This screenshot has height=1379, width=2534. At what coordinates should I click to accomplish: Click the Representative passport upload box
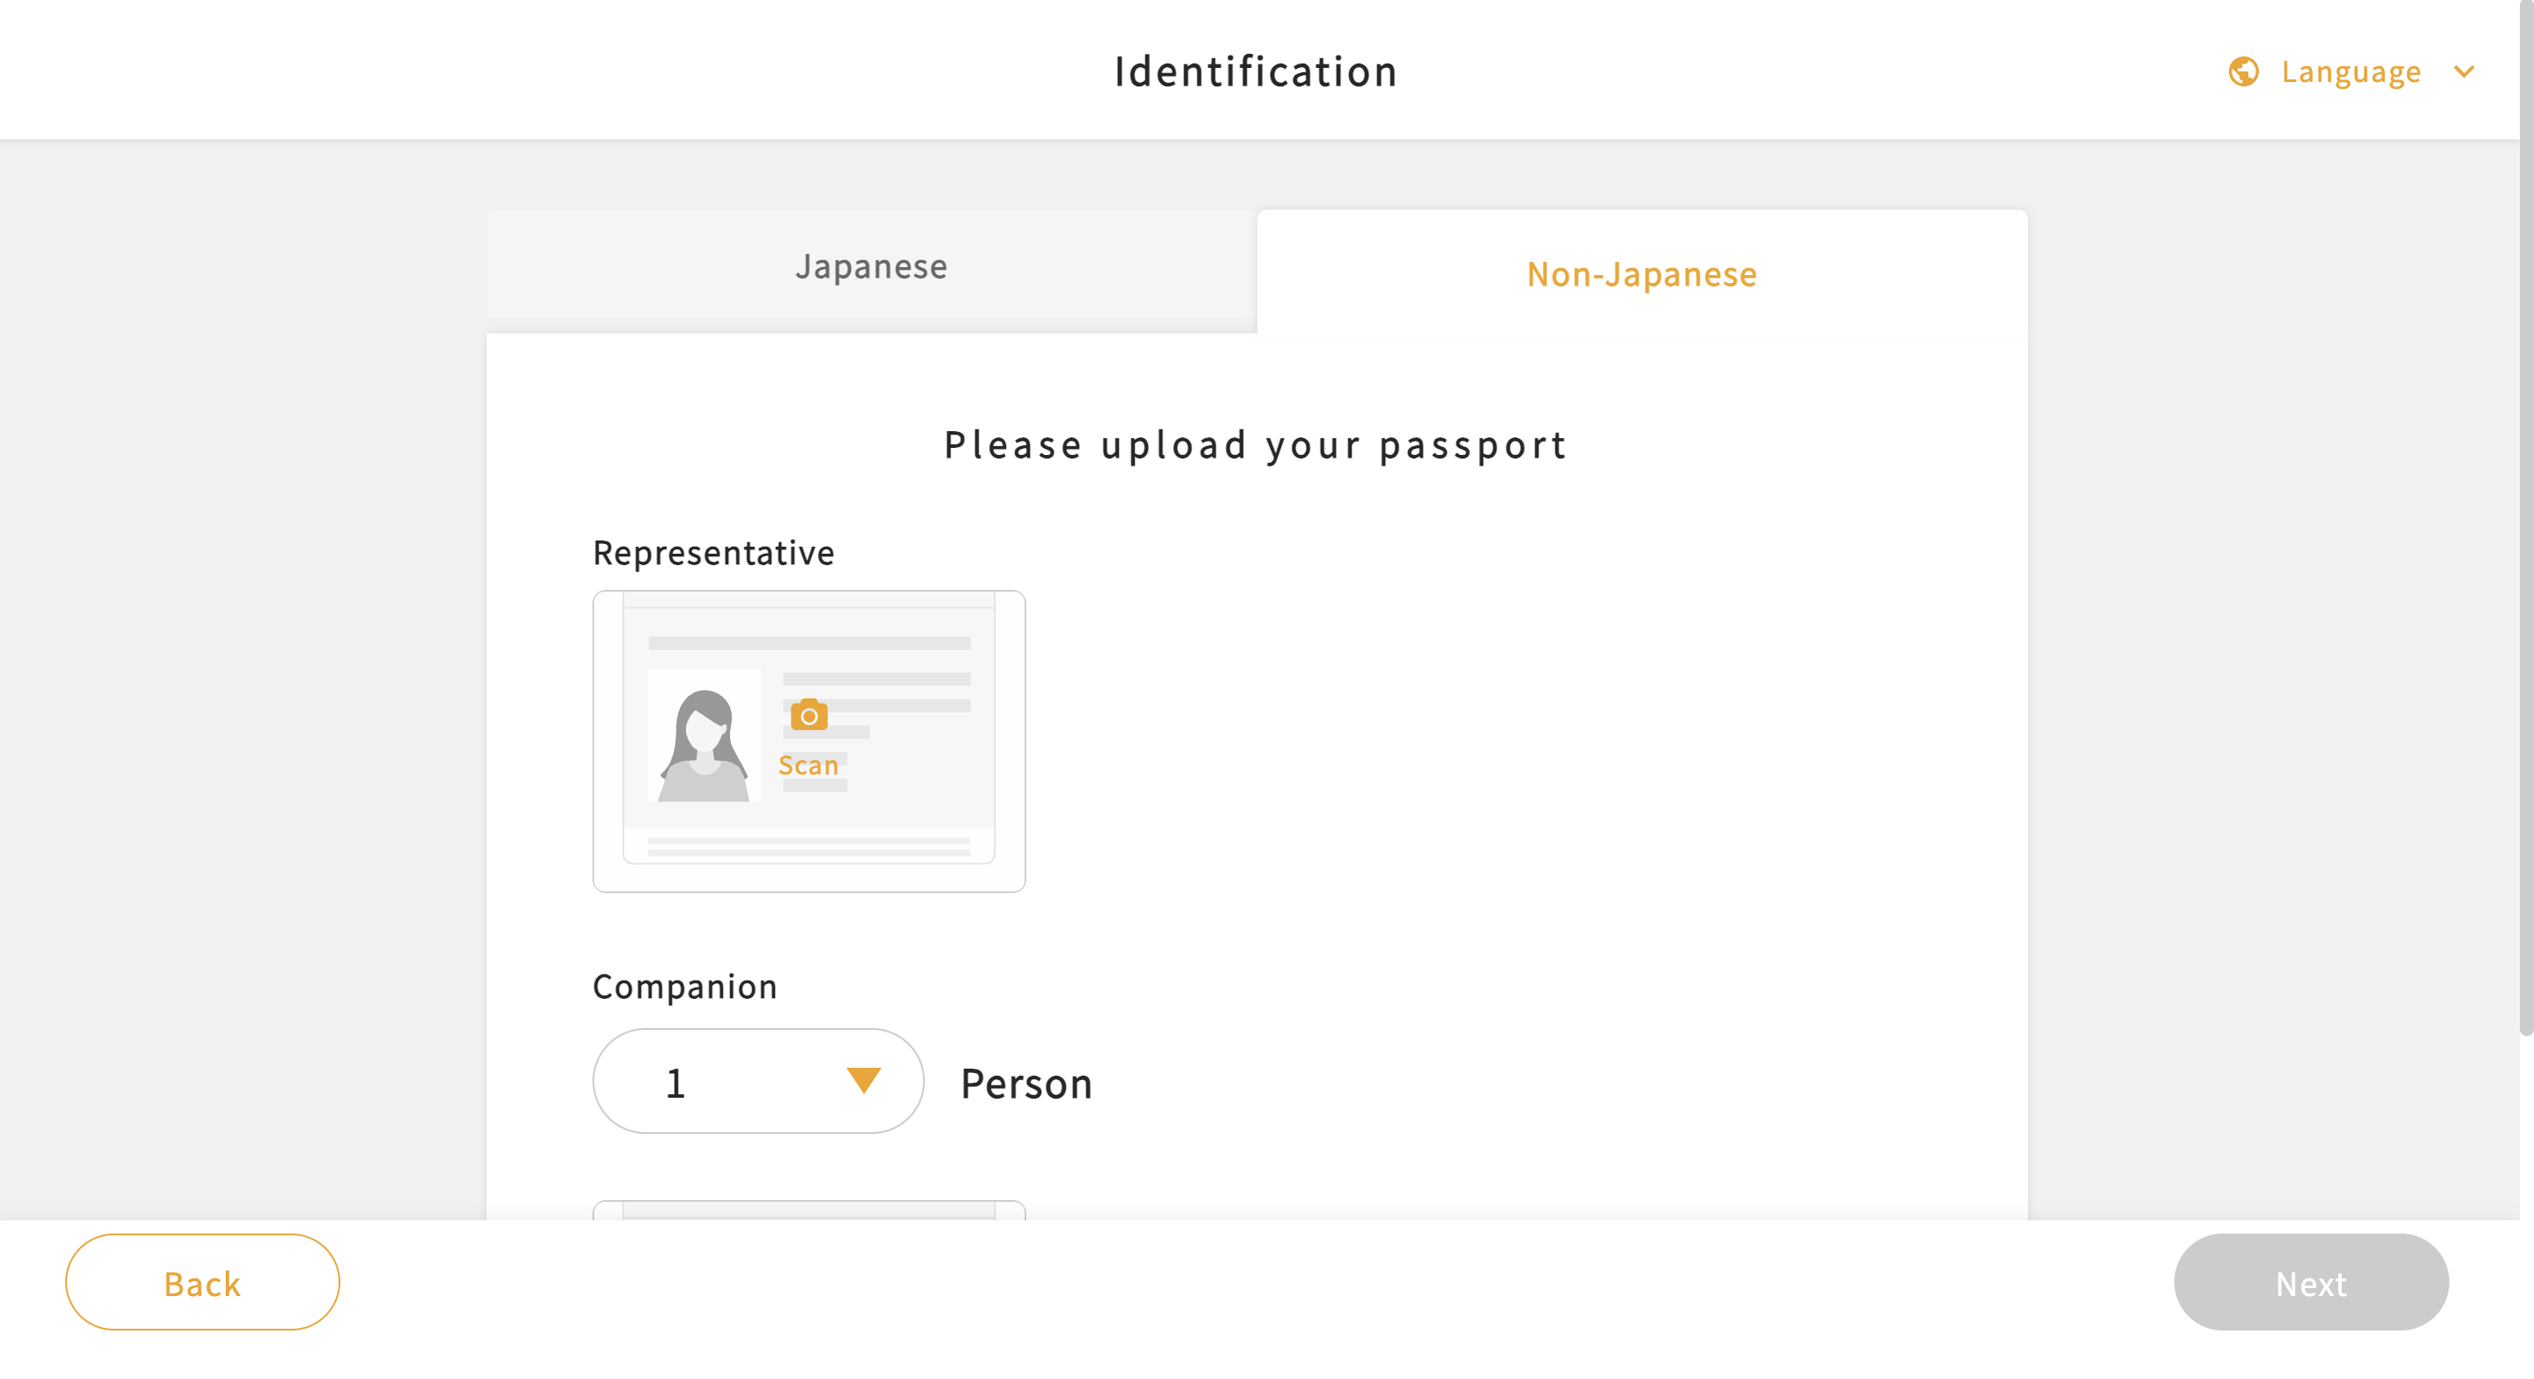[809, 742]
